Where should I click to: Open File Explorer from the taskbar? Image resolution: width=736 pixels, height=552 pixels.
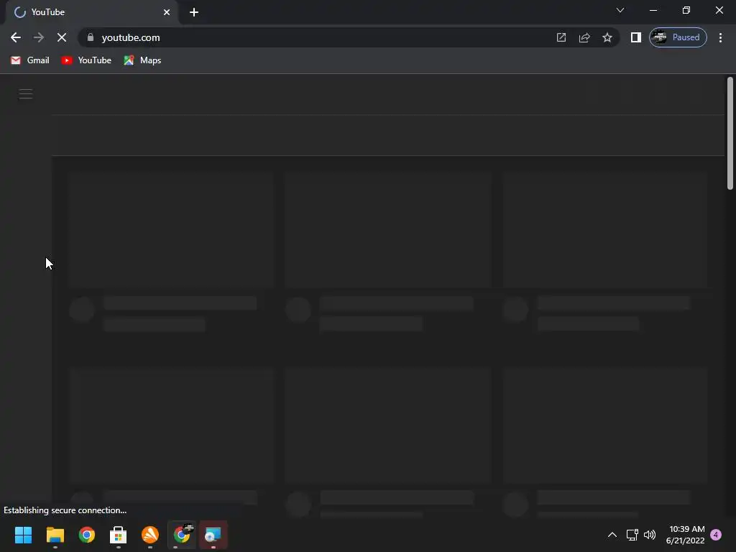tap(55, 535)
